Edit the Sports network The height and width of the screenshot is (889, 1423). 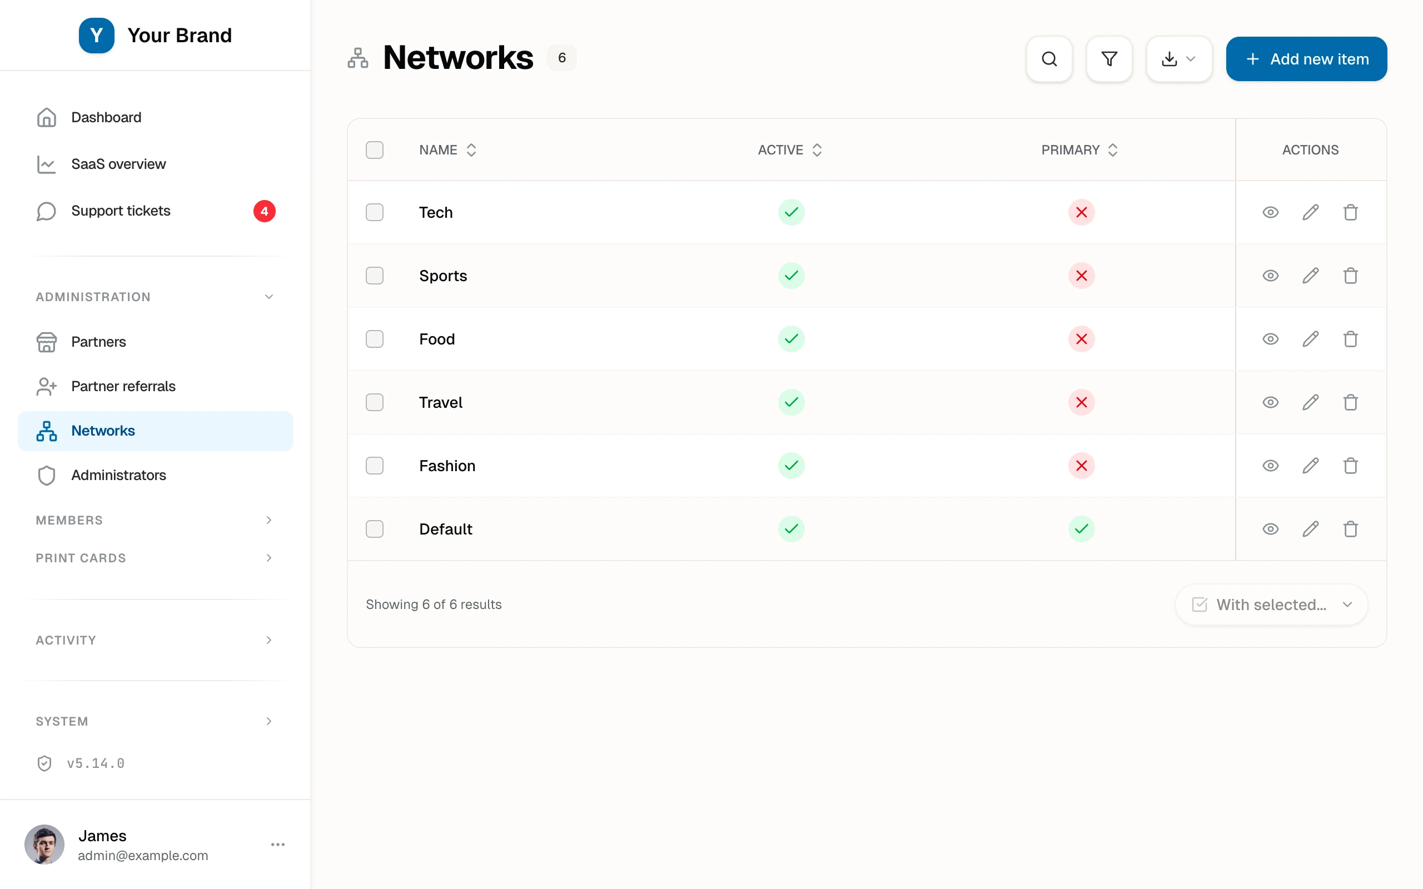click(1310, 276)
